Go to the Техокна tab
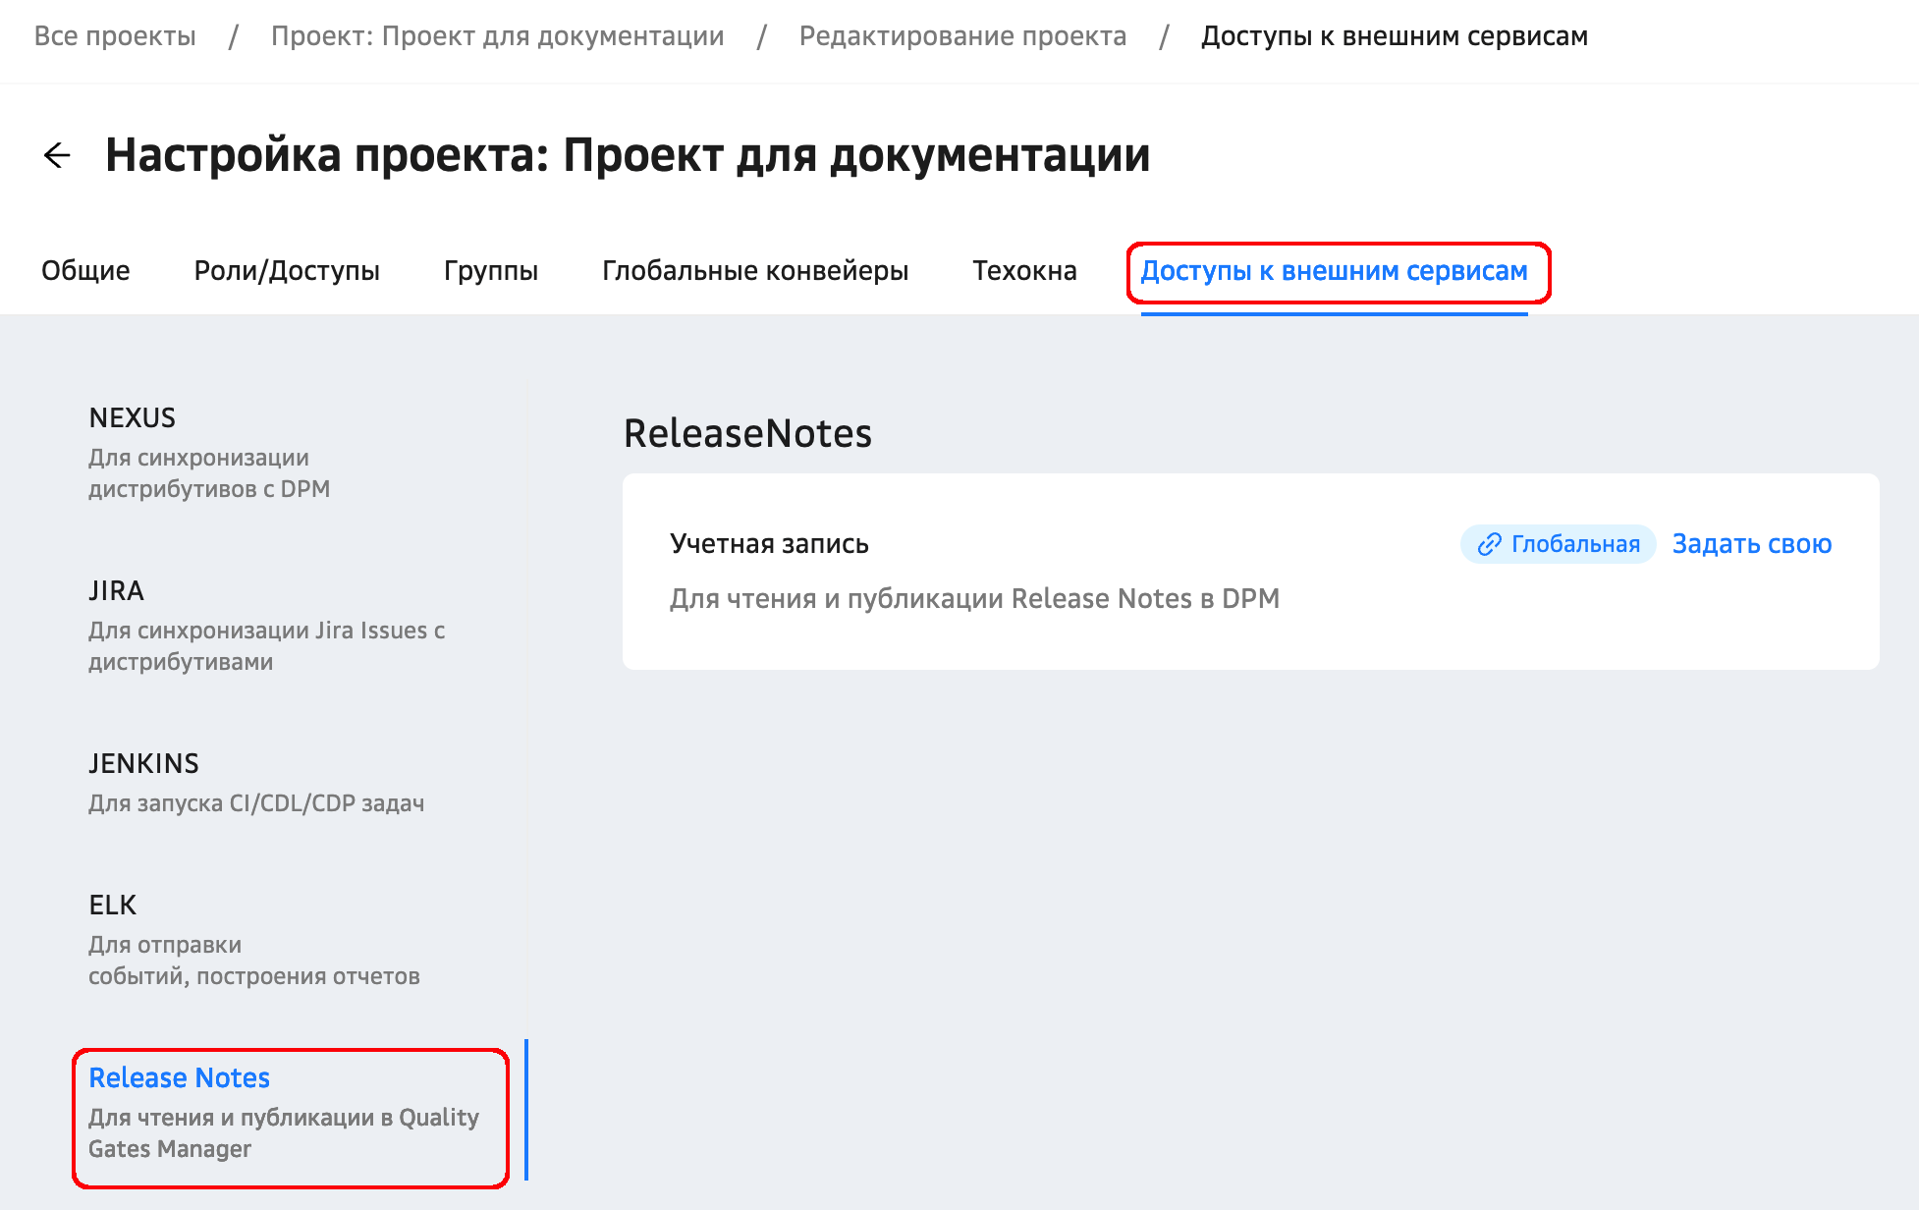This screenshot has width=1919, height=1210. click(x=1024, y=271)
